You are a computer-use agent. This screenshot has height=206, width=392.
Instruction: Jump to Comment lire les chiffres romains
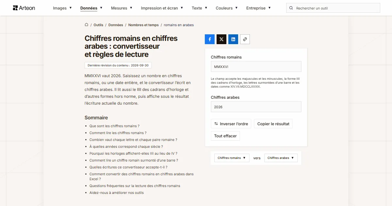click(x=118, y=133)
